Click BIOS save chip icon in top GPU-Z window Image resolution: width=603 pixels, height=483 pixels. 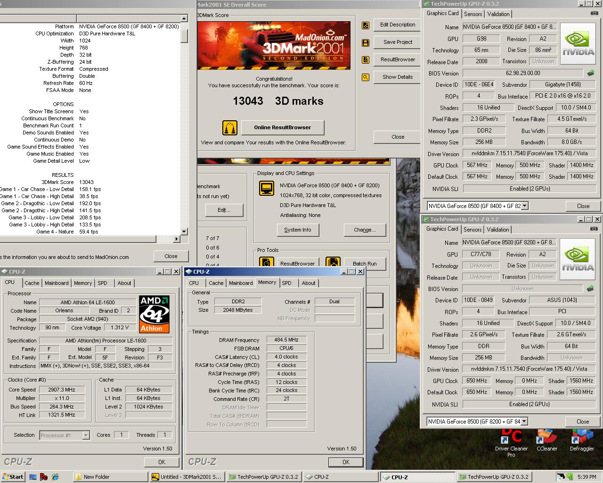(x=591, y=73)
